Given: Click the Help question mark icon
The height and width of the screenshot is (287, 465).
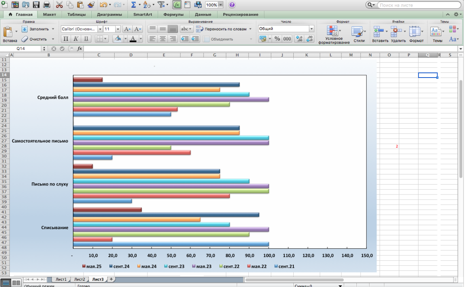Looking at the screenshot, I should pos(232,5).
